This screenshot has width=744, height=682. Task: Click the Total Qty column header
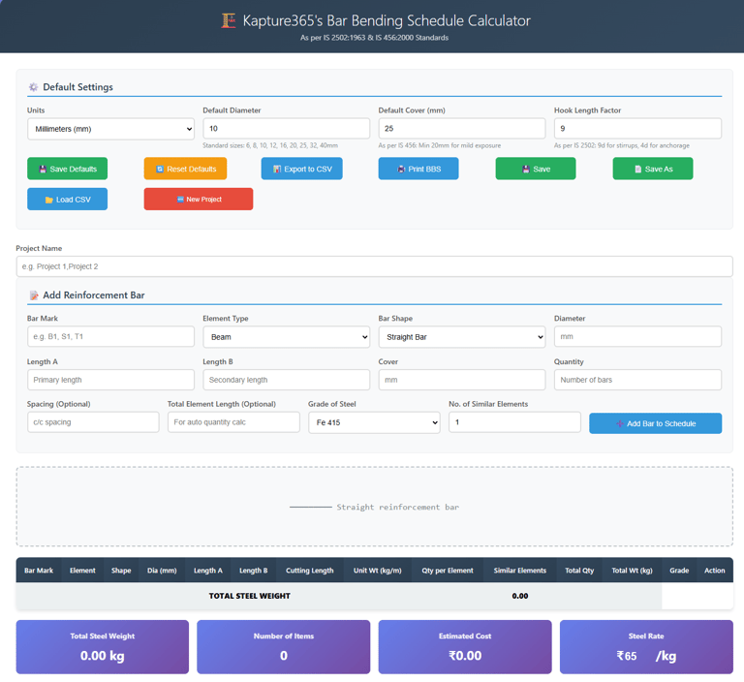(579, 571)
